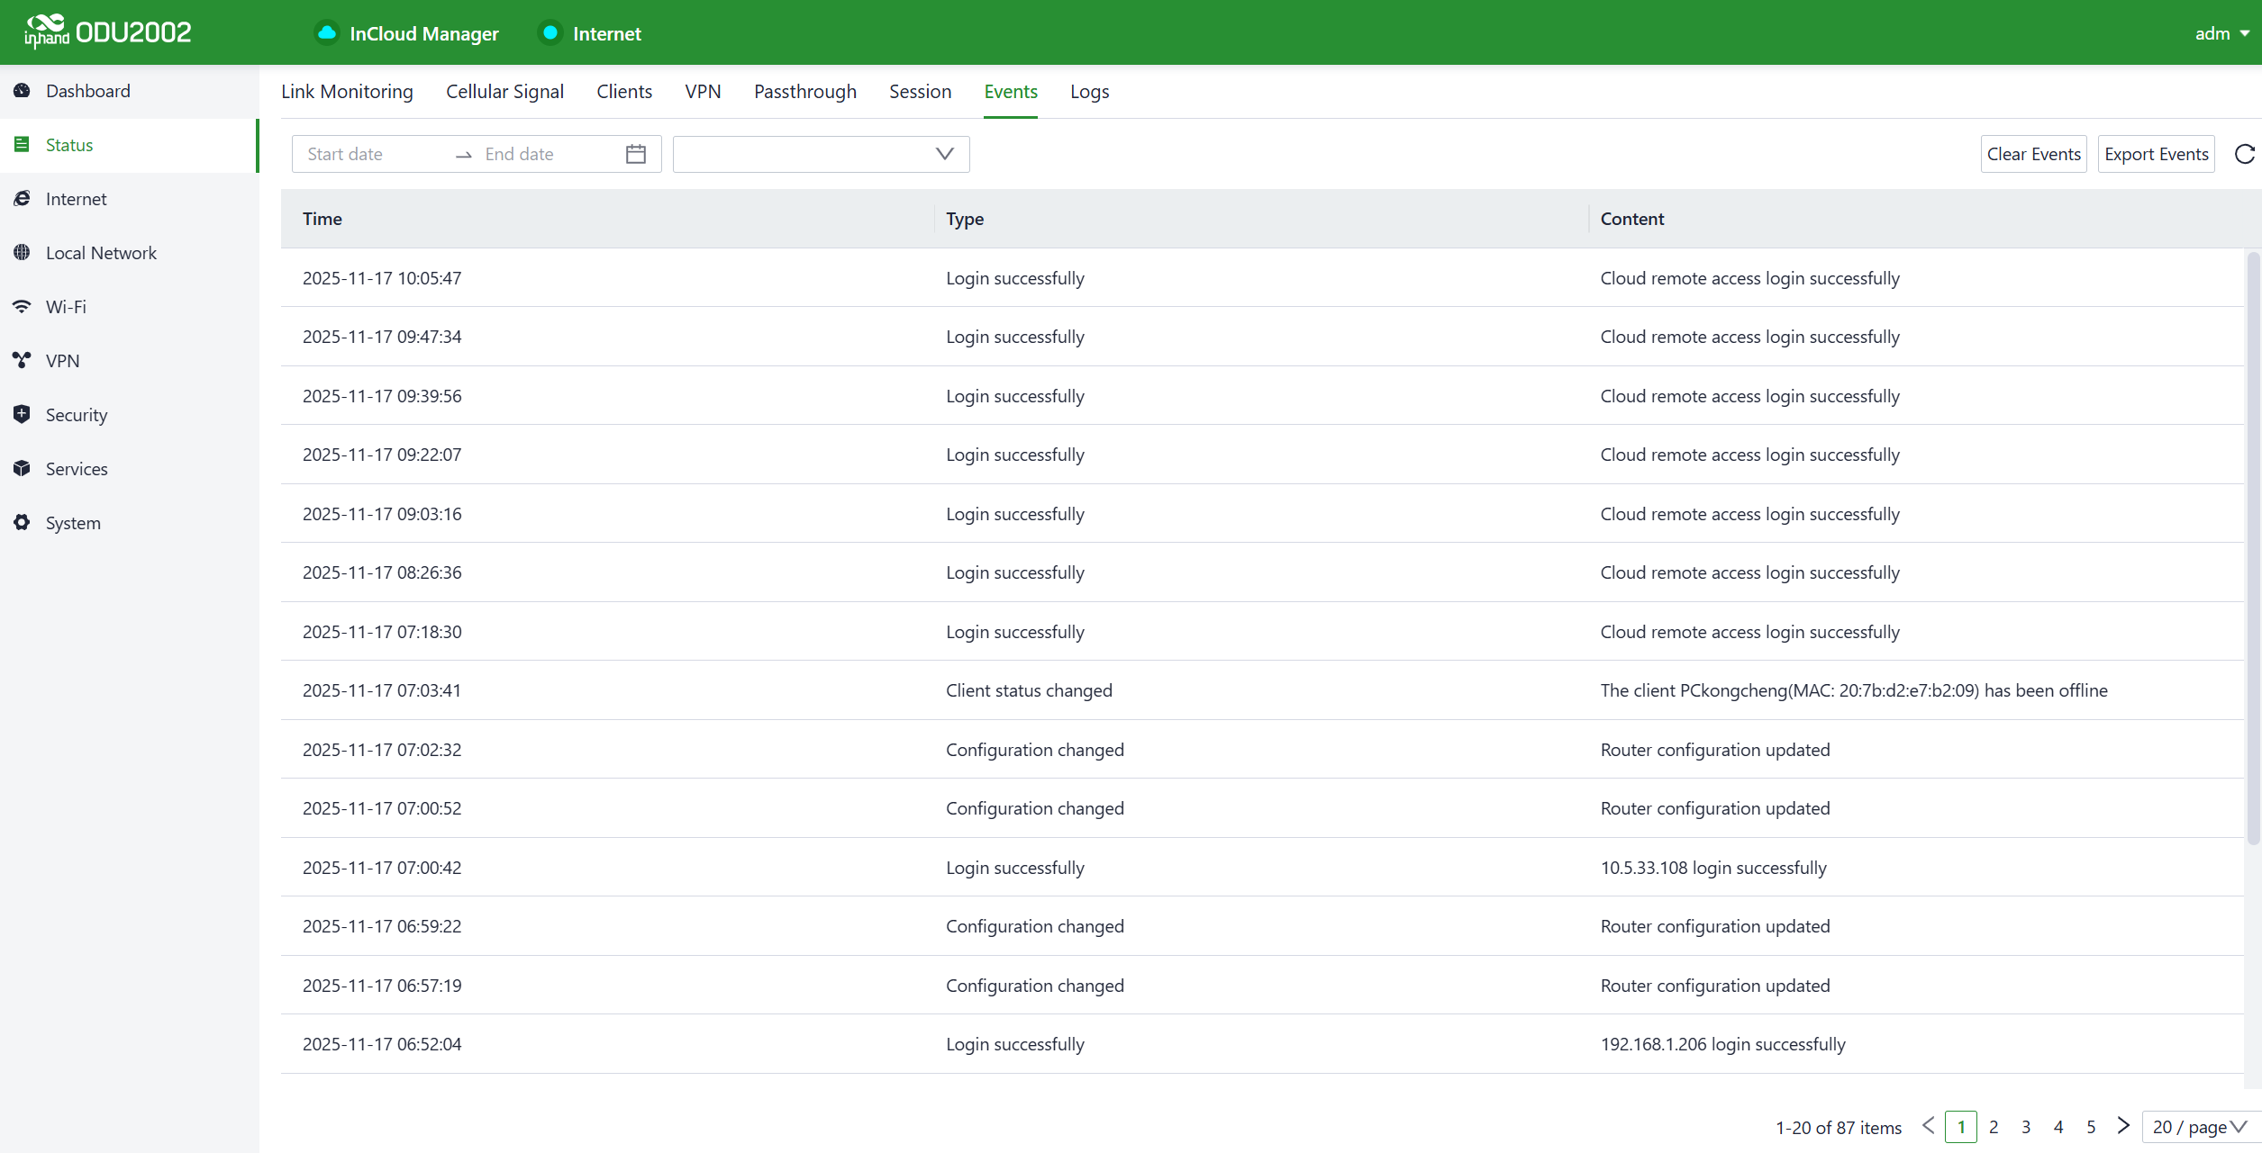
Task: Switch to the Cellular Signal tab
Action: [x=504, y=92]
